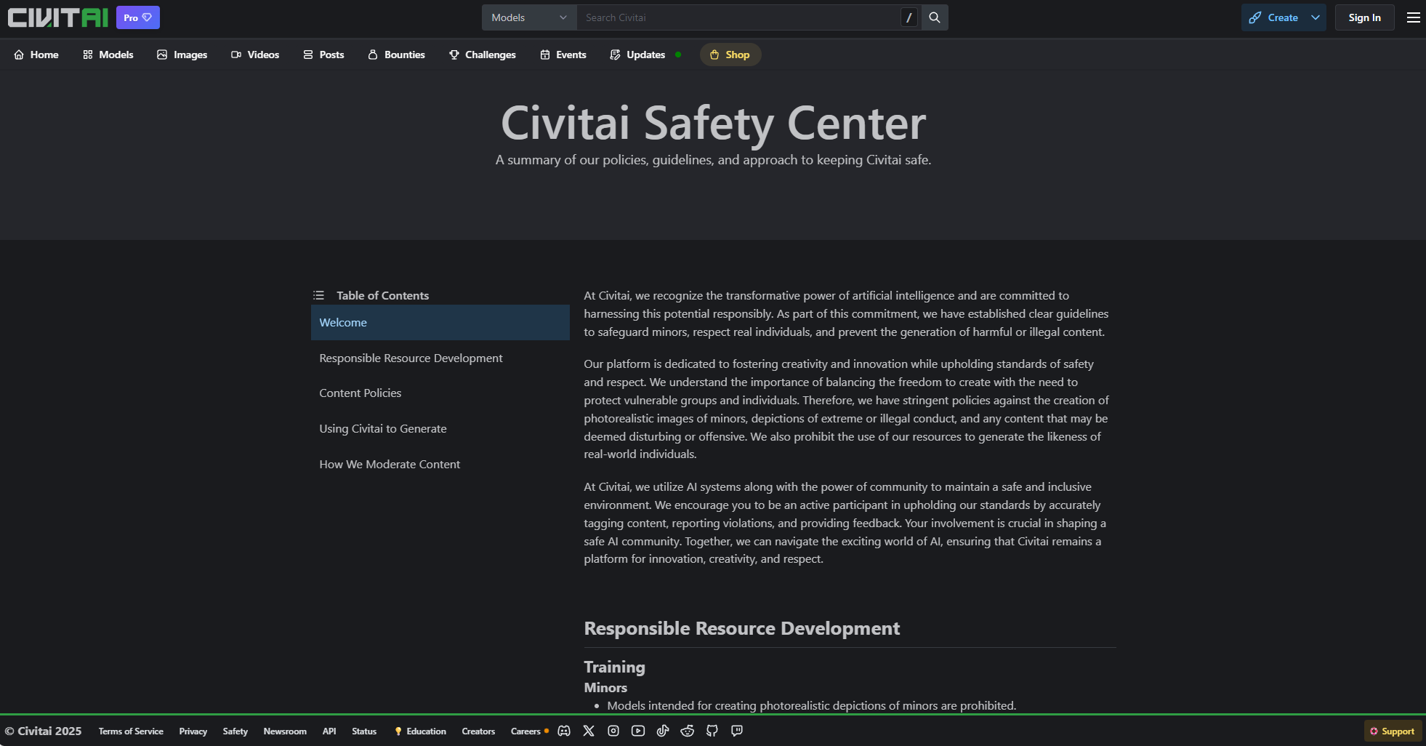
Task: Open the Instagram footer icon
Action: point(613,731)
